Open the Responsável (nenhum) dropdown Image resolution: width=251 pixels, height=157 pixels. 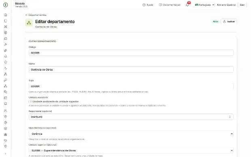click(131, 117)
